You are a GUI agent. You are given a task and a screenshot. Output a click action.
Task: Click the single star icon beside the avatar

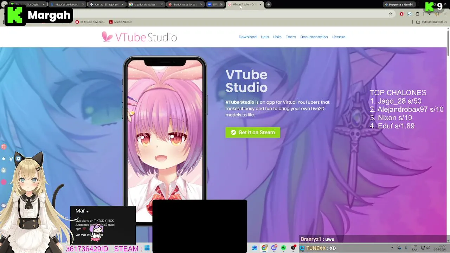4,158
